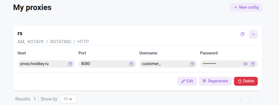Copy the Host value proxy.hostkey.ru
Viewport: 279px width, 105px height.
70,64
